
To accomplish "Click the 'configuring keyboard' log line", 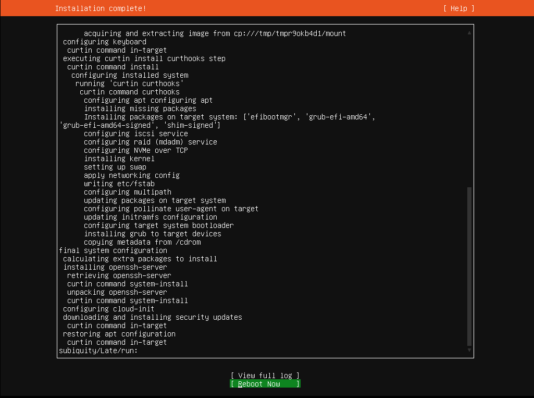I will coord(105,42).
